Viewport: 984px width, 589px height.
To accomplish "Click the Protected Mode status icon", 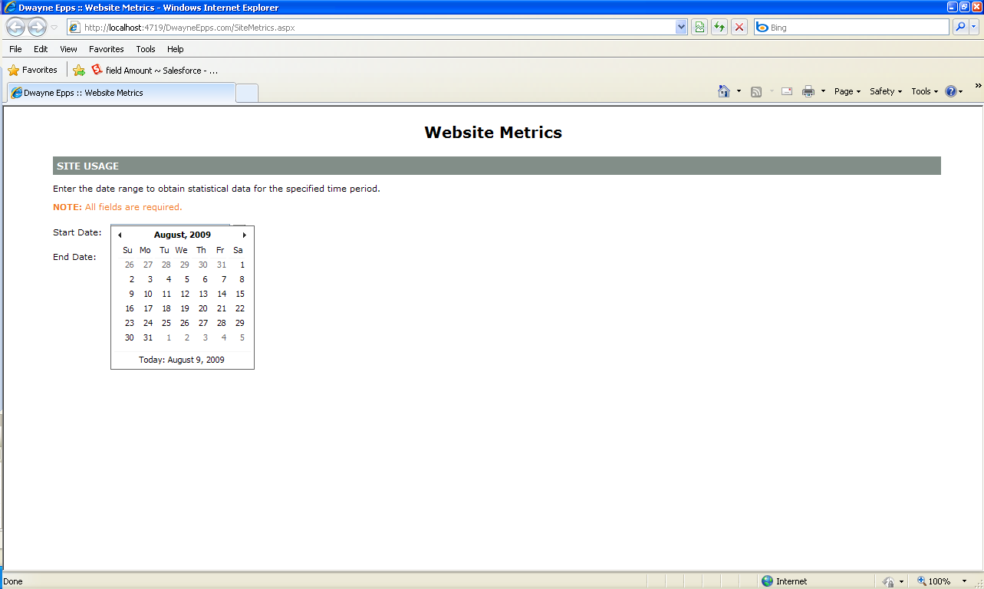I will pos(890,581).
